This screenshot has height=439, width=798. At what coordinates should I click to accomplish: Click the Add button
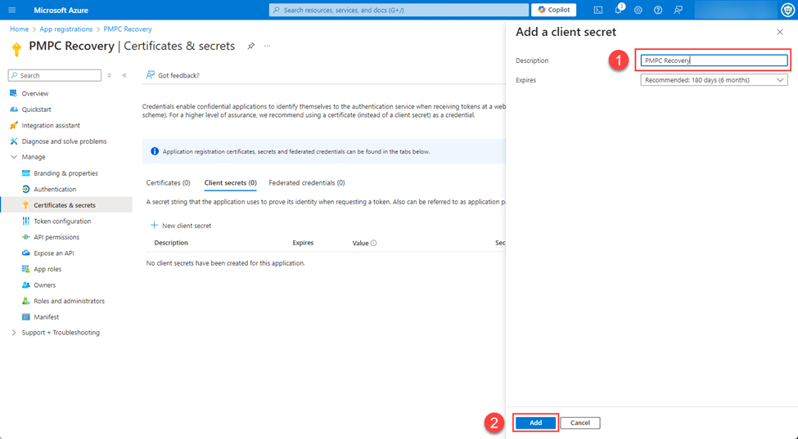(535, 423)
